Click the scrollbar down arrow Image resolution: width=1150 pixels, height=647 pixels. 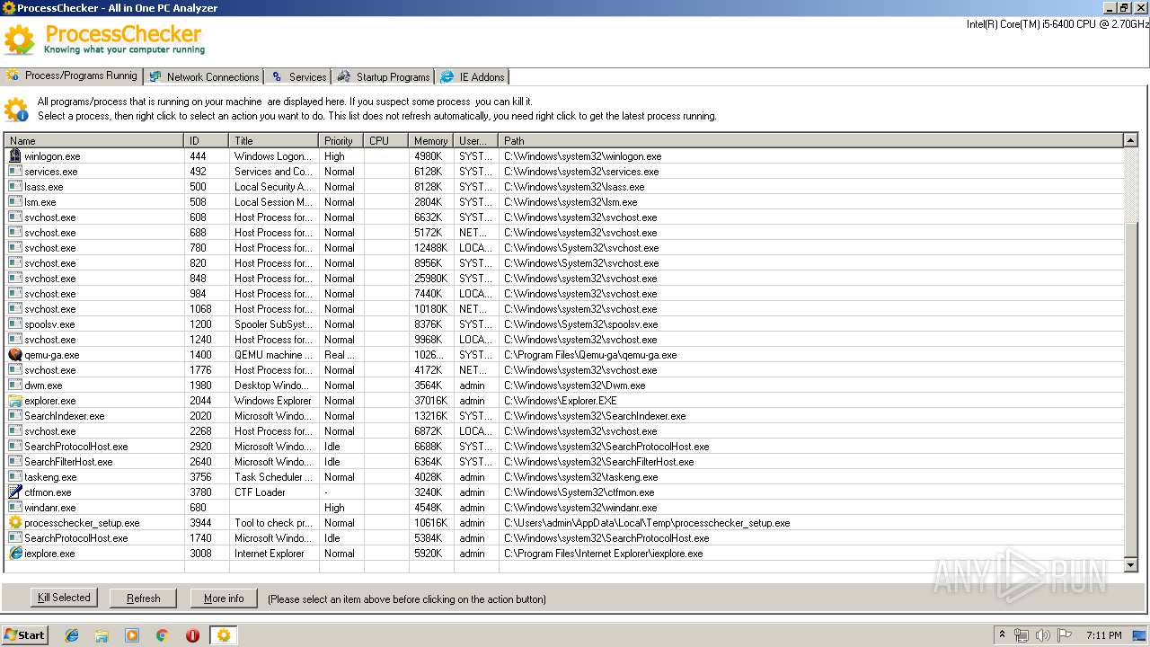(1131, 564)
